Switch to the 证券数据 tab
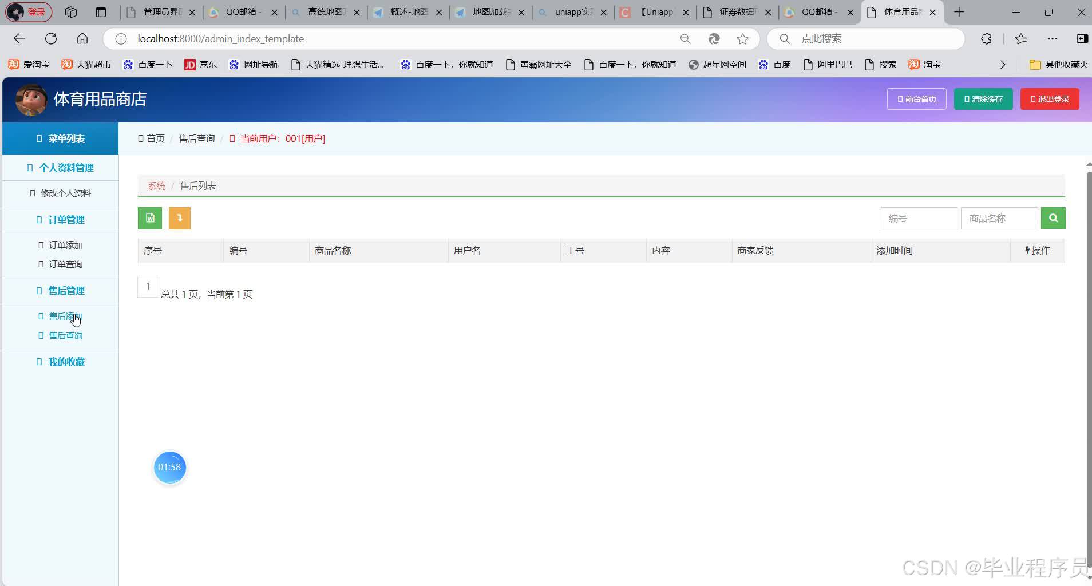 click(738, 12)
